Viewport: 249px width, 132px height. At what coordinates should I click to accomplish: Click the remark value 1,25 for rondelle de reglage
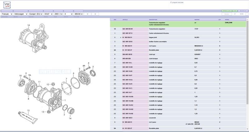pyautogui.click(x=196, y=114)
